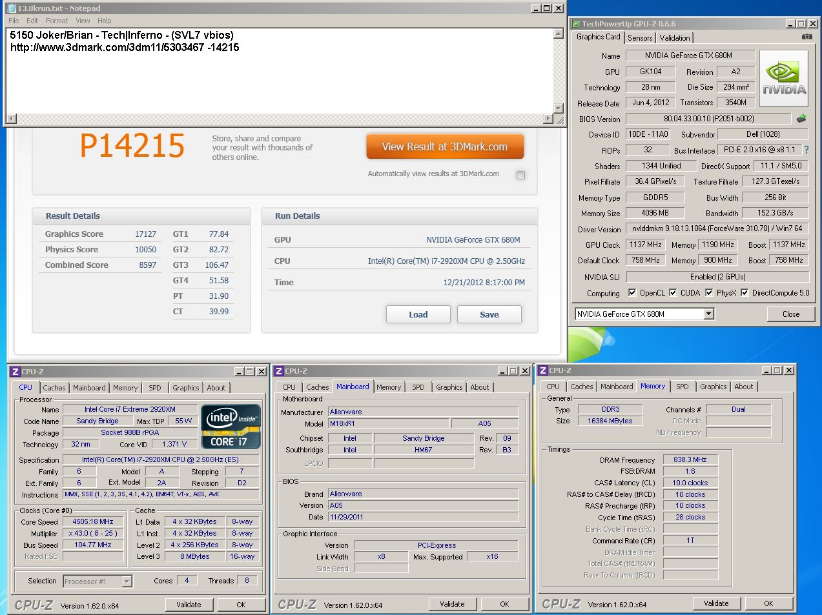The width and height of the screenshot is (822, 615).
Task: Click the Notepad horizontal scrollbar right arrow
Action: (548, 119)
